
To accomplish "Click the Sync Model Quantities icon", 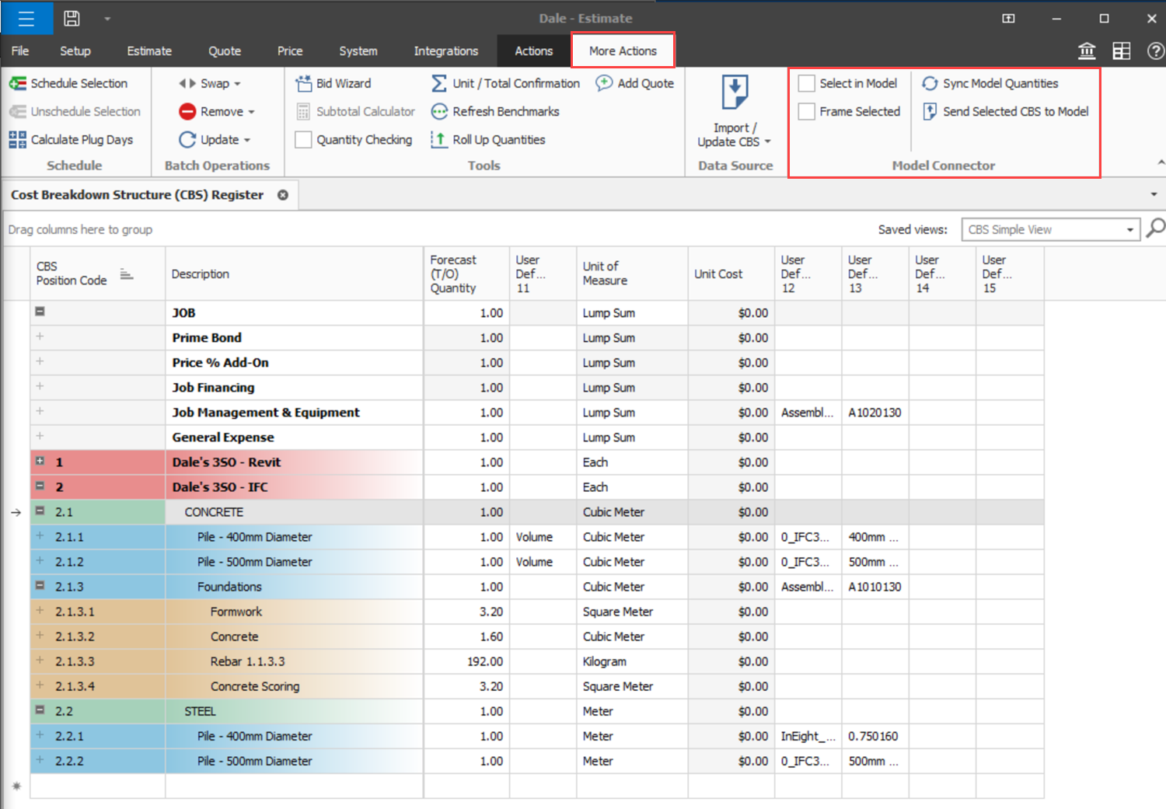I will pos(930,83).
